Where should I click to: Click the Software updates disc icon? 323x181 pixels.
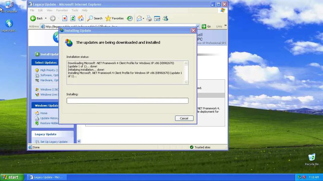tap(37, 75)
